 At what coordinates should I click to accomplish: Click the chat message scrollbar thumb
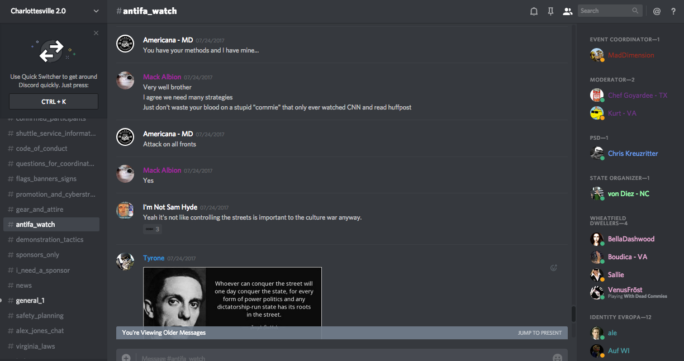(x=572, y=313)
